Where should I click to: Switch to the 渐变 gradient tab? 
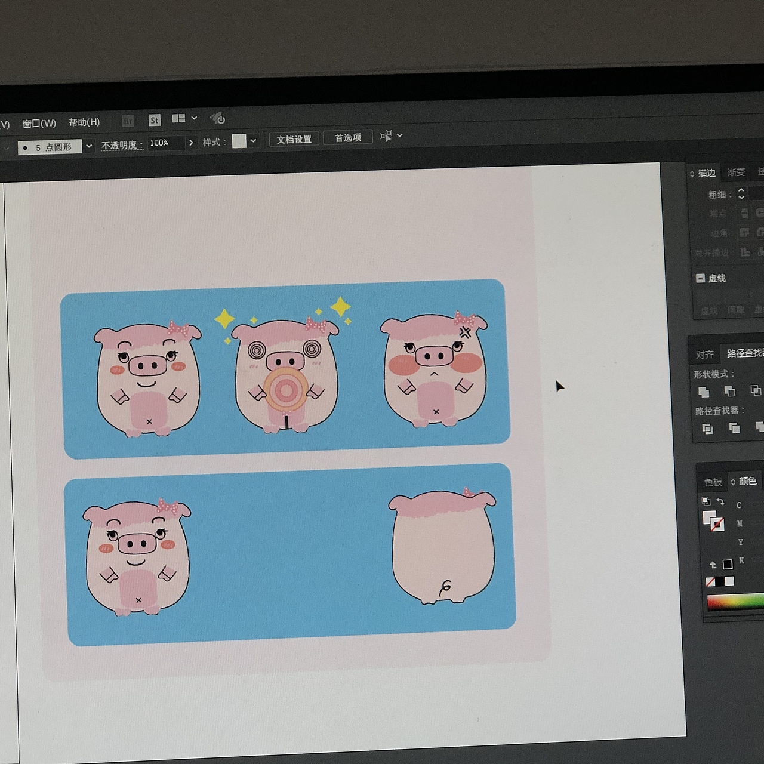735,172
